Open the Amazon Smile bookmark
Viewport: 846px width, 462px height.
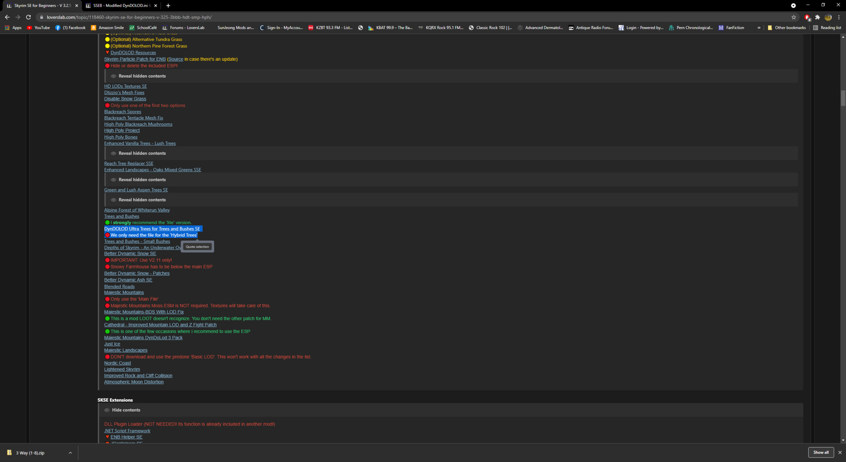click(x=108, y=28)
